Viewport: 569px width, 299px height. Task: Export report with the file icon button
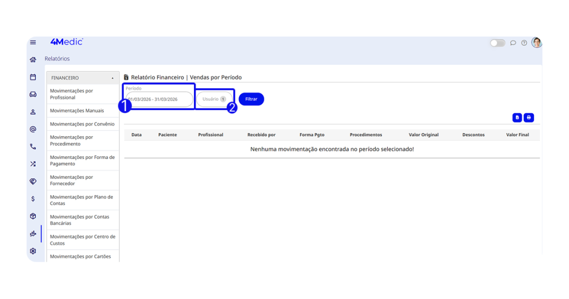[x=517, y=117]
